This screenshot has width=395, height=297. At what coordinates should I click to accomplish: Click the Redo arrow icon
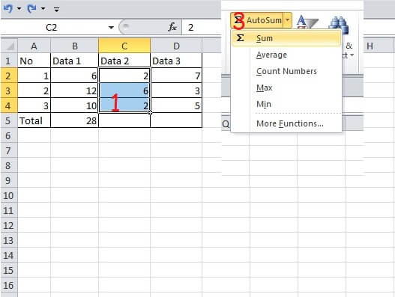[31, 9]
